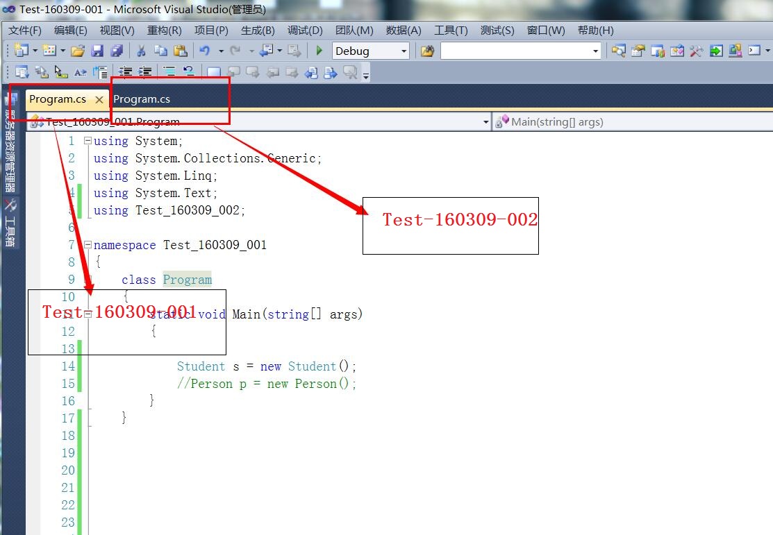Collapse the namespace block at line 7
Image resolution: width=773 pixels, height=535 pixels.
click(88, 244)
